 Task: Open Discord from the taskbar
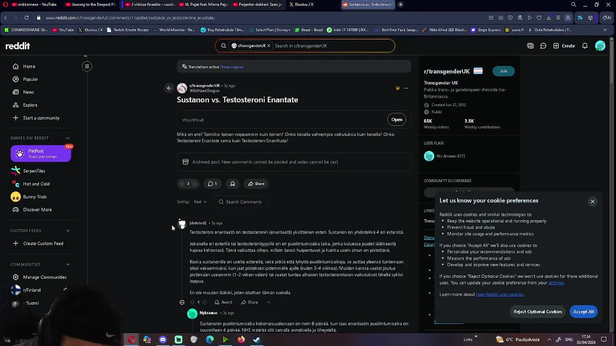point(163,340)
